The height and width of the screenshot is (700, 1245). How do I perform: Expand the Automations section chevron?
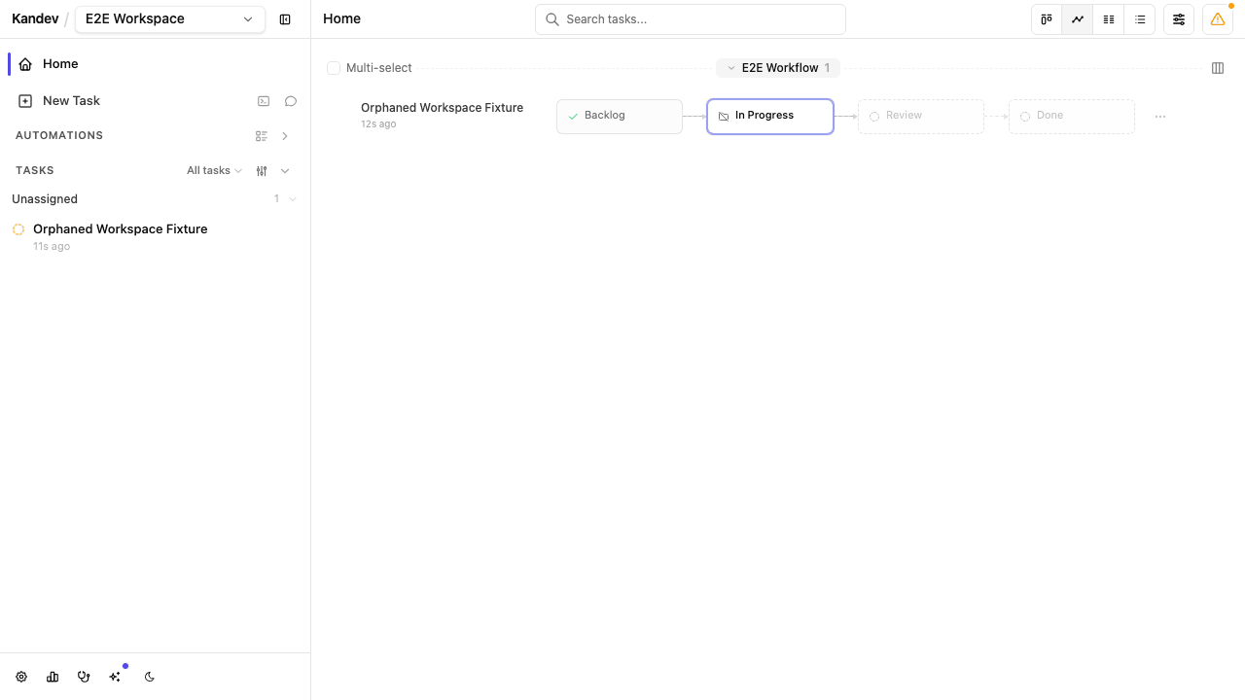pyautogui.click(x=285, y=136)
